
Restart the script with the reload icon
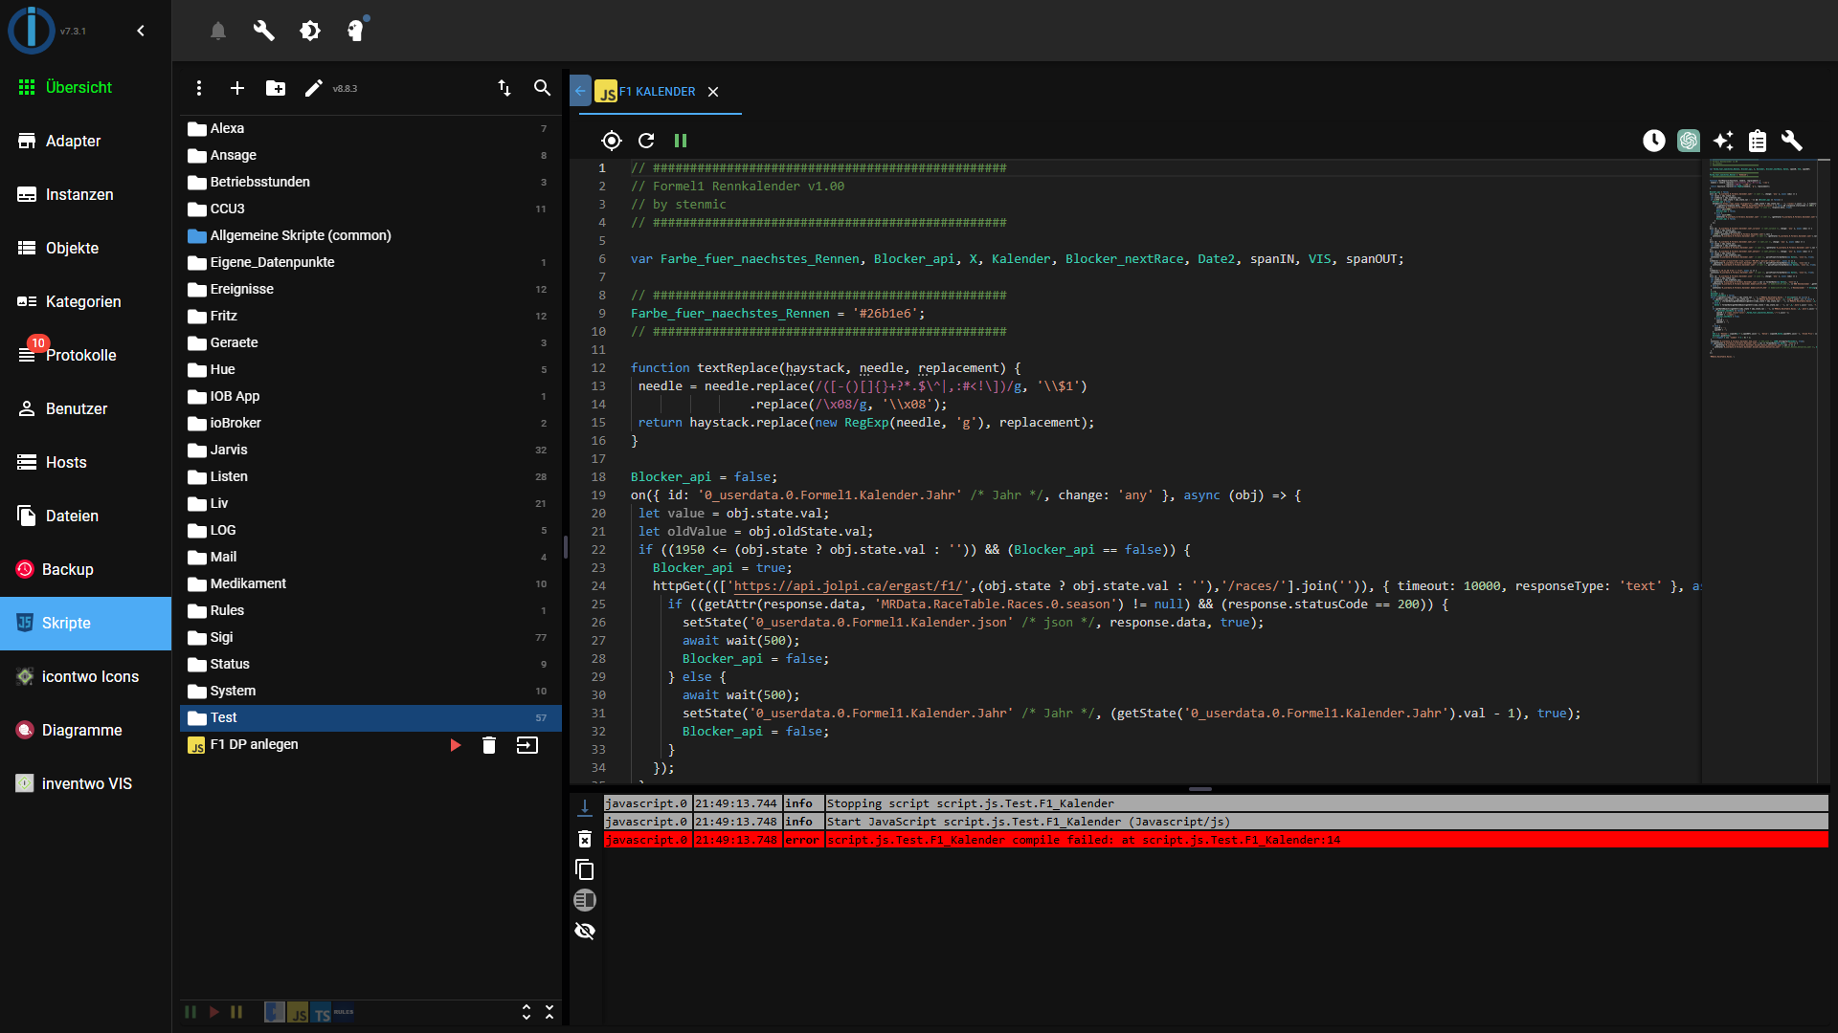pos(646,141)
